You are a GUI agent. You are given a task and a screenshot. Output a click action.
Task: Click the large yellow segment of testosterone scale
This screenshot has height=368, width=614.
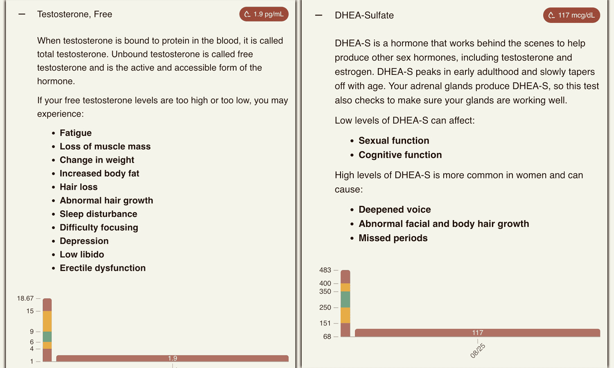click(47, 321)
